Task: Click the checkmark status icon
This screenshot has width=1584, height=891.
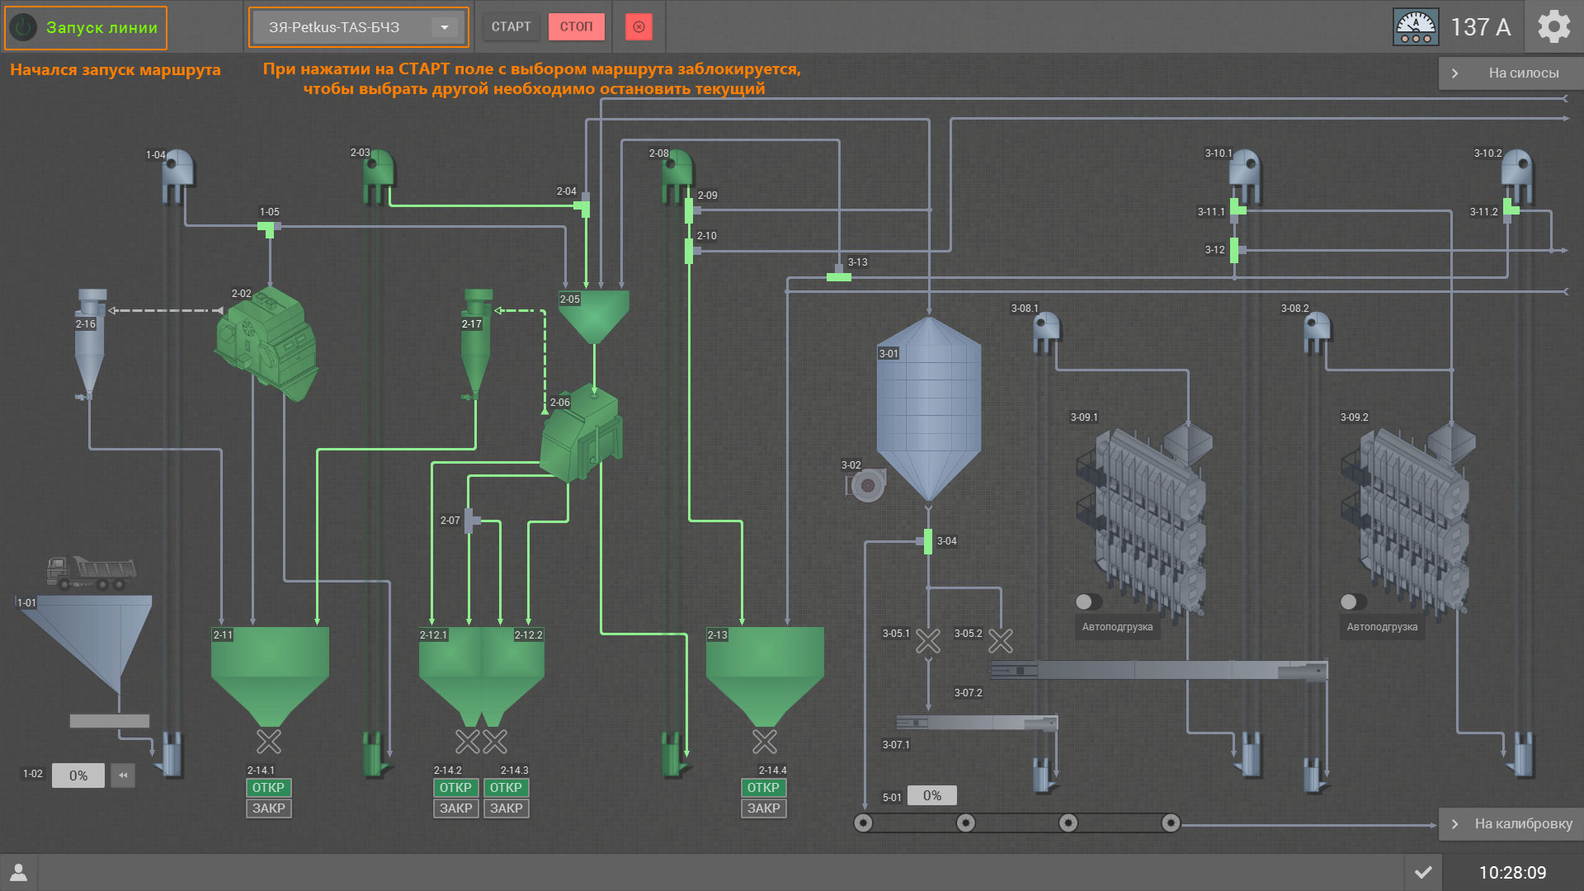Action: pyautogui.click(x=1423, y=872)
